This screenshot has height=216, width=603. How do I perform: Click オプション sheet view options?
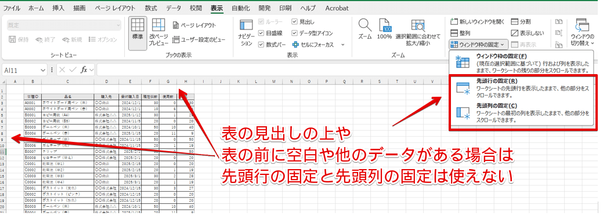point(103,39)
